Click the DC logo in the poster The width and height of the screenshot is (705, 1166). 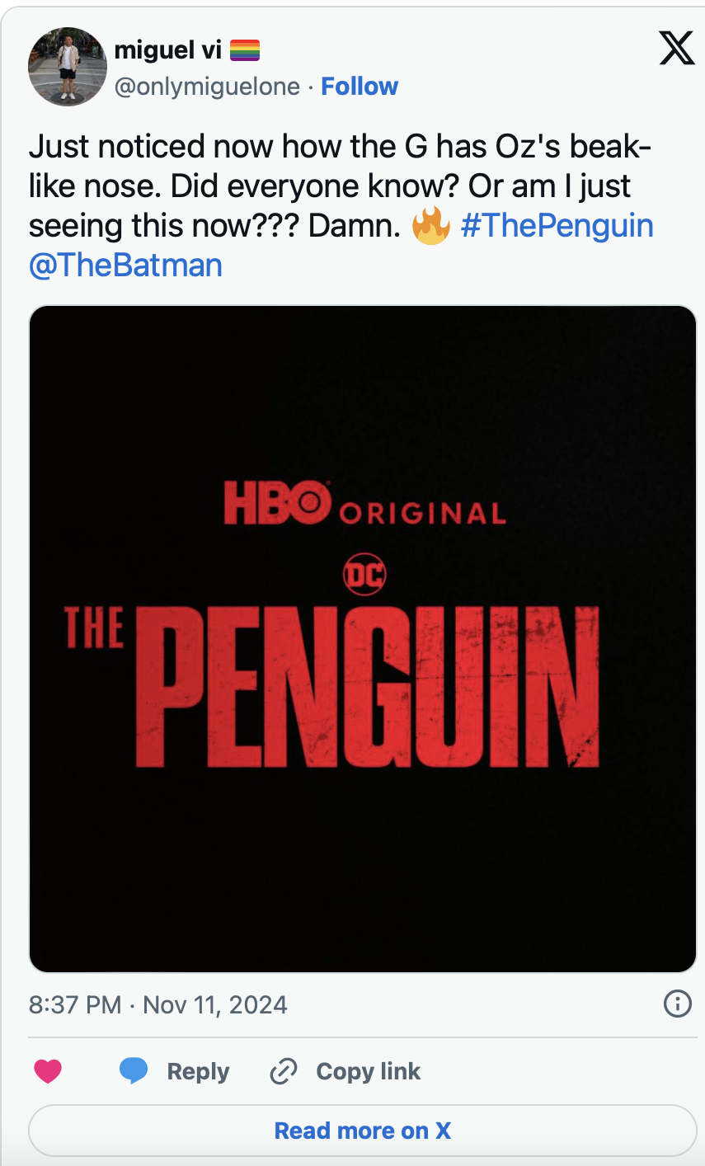click(x=364, y=575)
